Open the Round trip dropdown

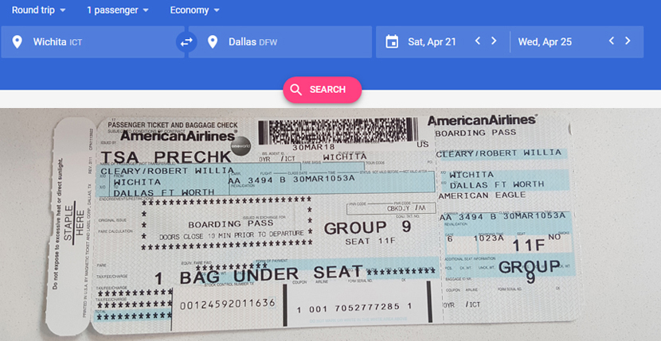(x=38, y=10)
